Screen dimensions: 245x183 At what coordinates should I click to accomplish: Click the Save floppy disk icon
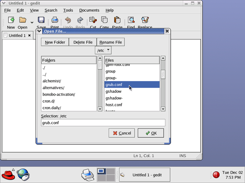click(x=41, y=20)
